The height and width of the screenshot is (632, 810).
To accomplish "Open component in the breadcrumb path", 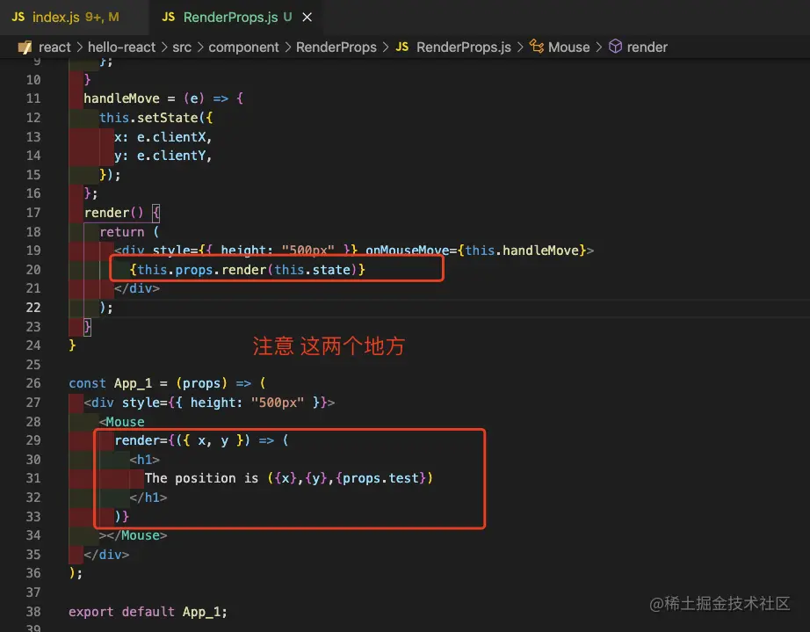I will tap(243, 47).
